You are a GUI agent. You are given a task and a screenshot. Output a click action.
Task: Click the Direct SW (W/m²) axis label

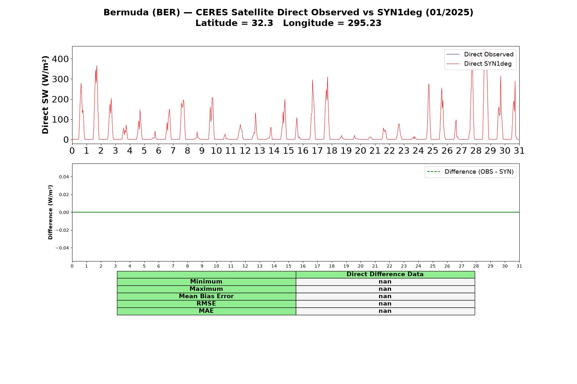coord(45,95)
